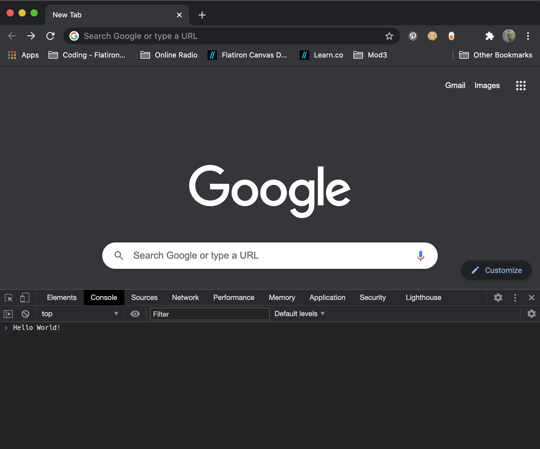Open the Lighthouse tab
540x449 pixels.
pos(423,298)
